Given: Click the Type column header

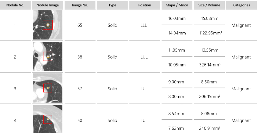Looking at the screenshot, I should pyautogui.click(x=112, y=5).
